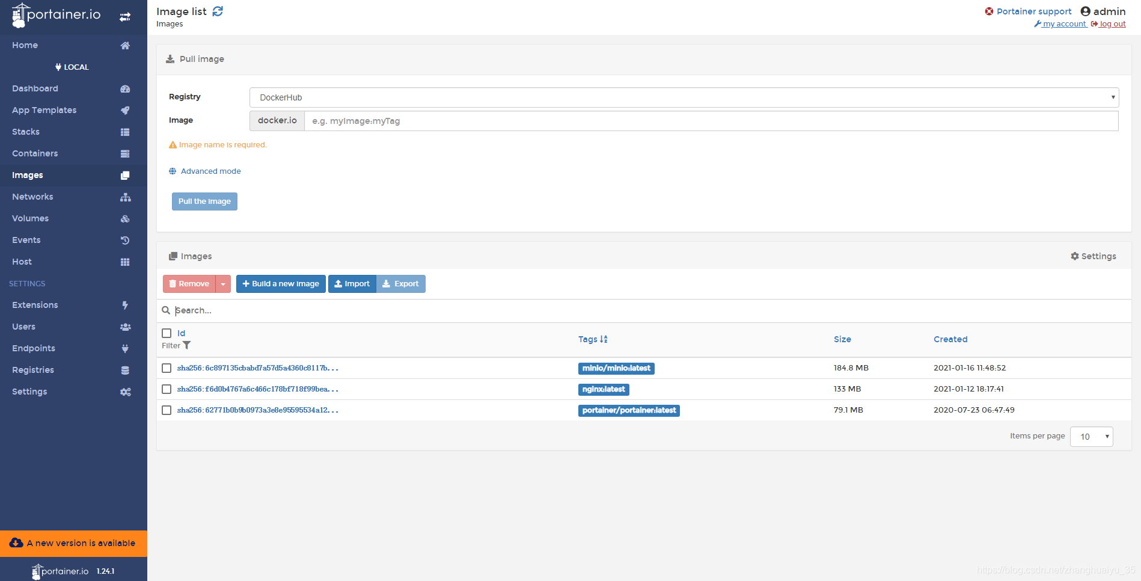
Task: Click the A new version is available banner
Action: pos(73,544)
